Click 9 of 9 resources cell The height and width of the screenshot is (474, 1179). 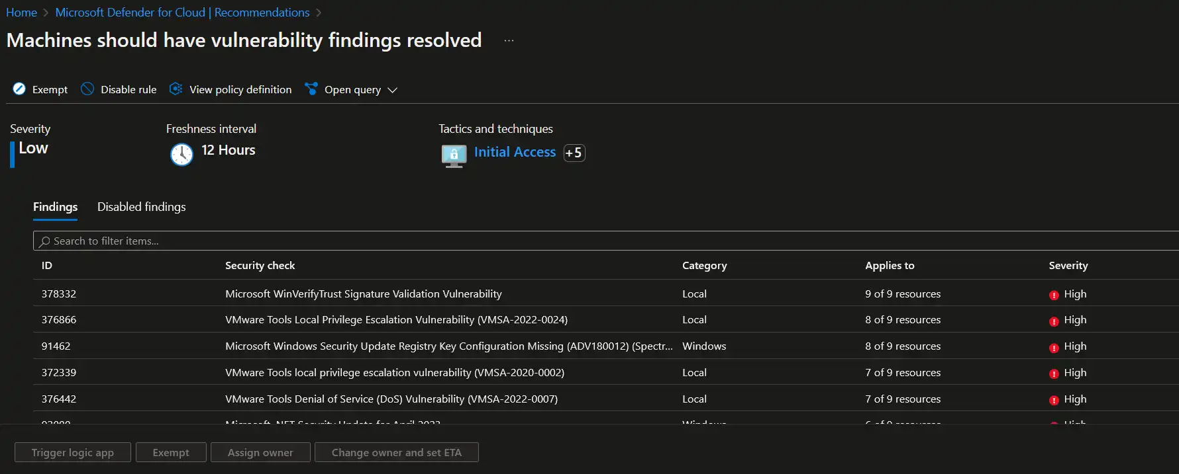[x=903, y=294]
